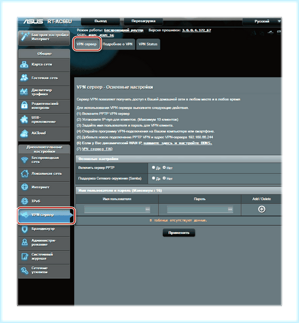Click the ASUS logo

point(33,21)
